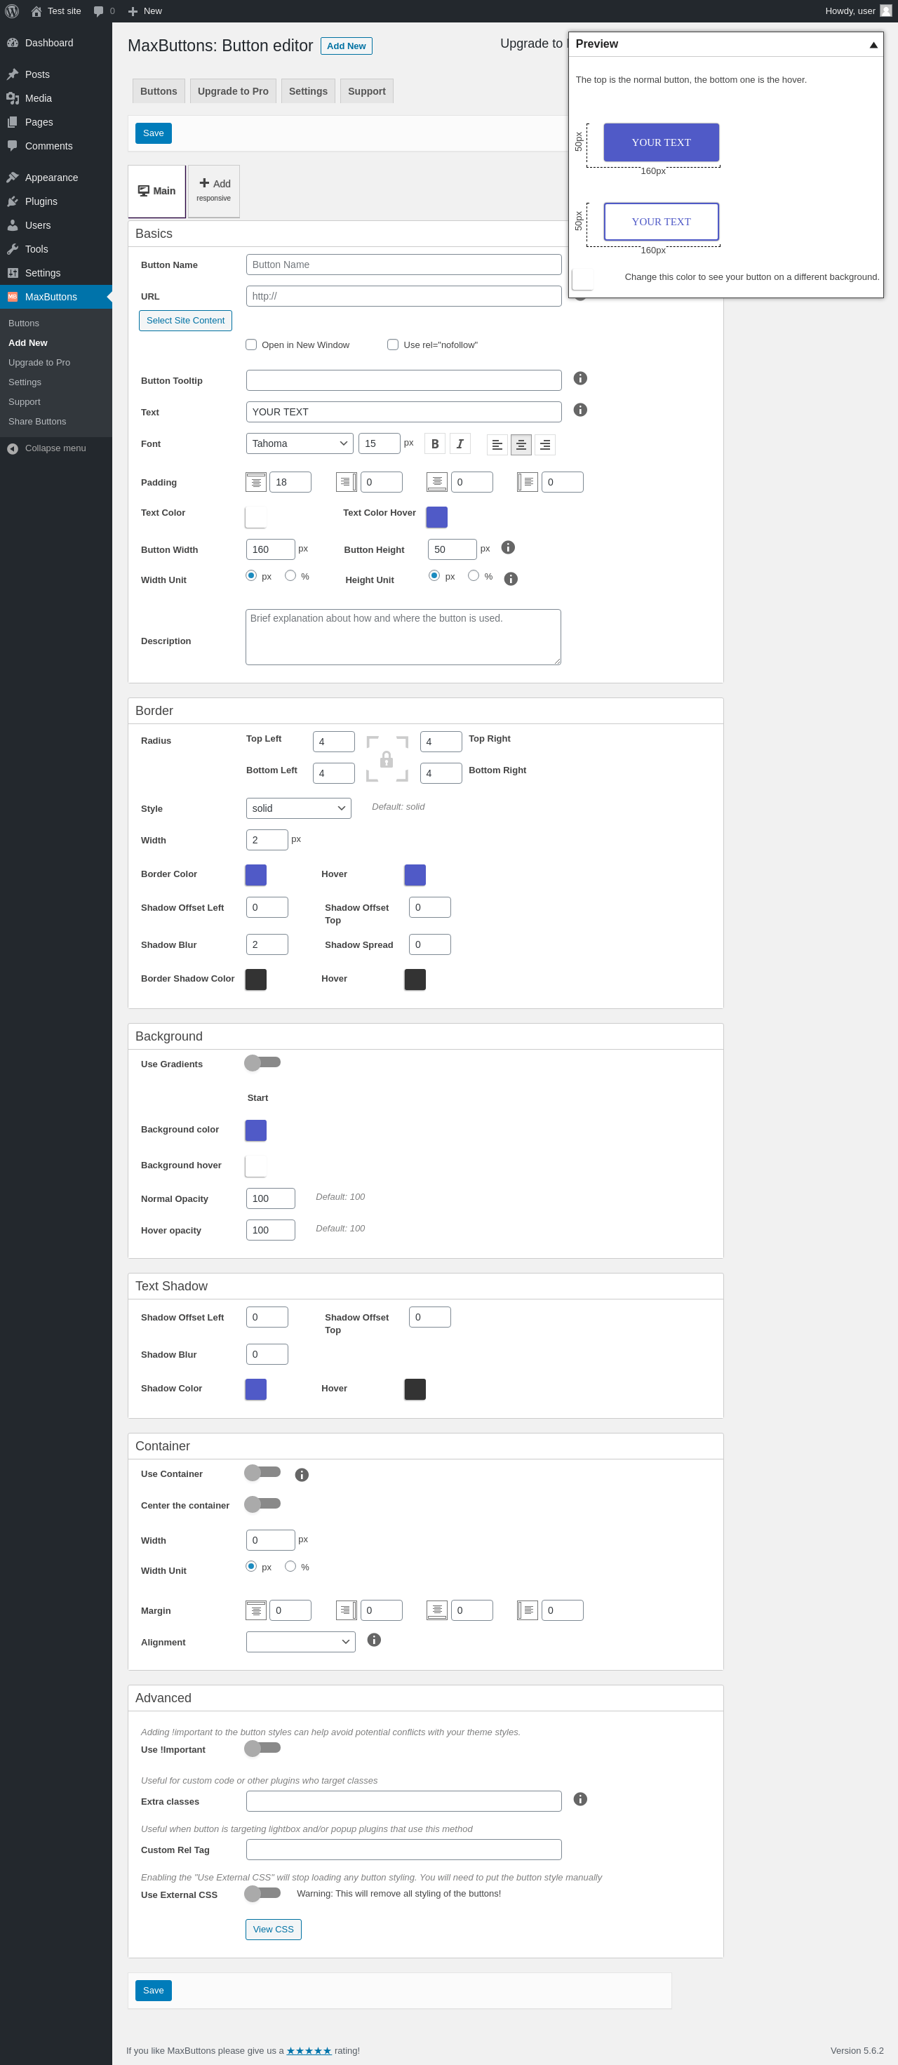Open Border Shadow Color swatch

[x=256, y=979]
